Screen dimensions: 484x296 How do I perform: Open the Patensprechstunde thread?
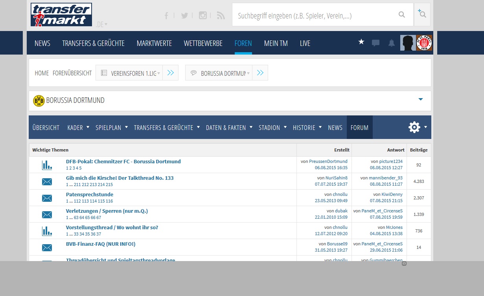[x=90, y=194]
